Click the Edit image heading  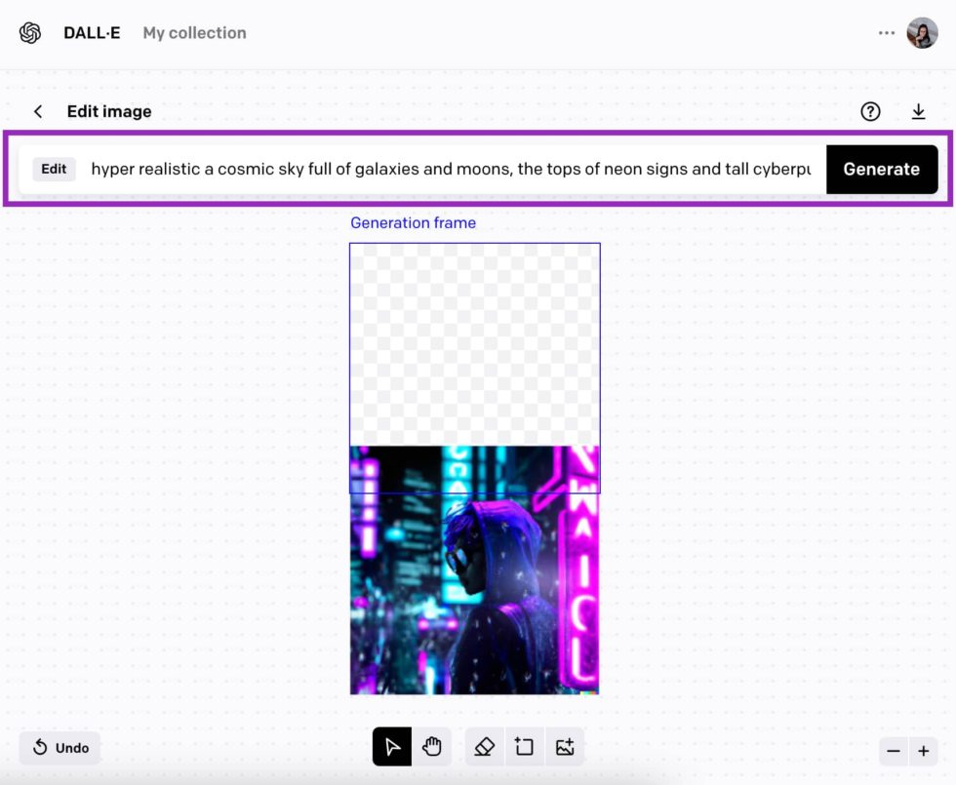(x=109, y=111)
